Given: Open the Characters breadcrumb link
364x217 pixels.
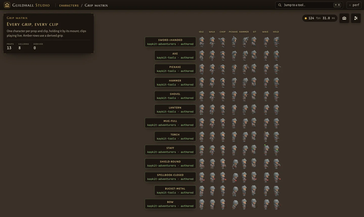Looking at the screenshot, I should (69, 5).
